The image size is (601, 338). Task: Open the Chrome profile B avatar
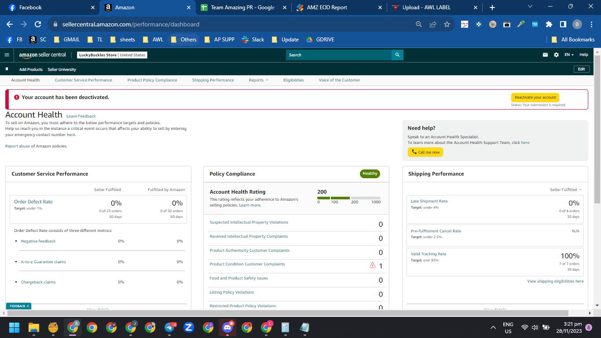577,24
